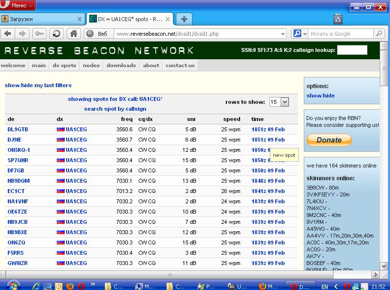Viewport: 390px width, 290px height.
Task: Click EN language indicator in taskbar
Action: pos(324,287)
